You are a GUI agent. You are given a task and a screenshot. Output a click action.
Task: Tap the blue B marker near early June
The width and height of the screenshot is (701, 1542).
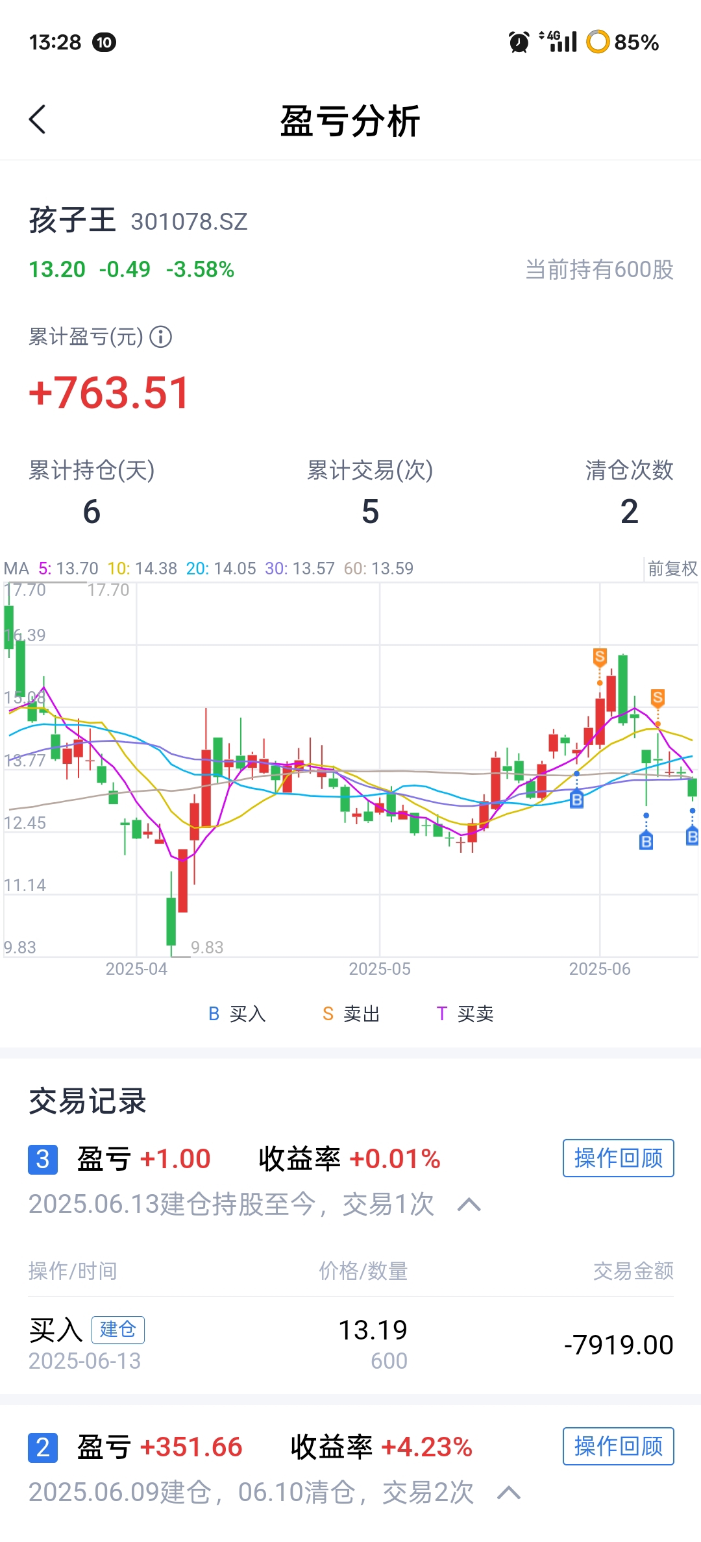(576, 800)
